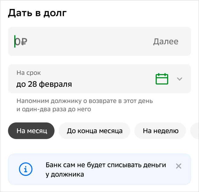The width and height of the screenshot is (199, 192).
Task: Expand the loan term dropdown chevron
Action: (x=180, y=79)
